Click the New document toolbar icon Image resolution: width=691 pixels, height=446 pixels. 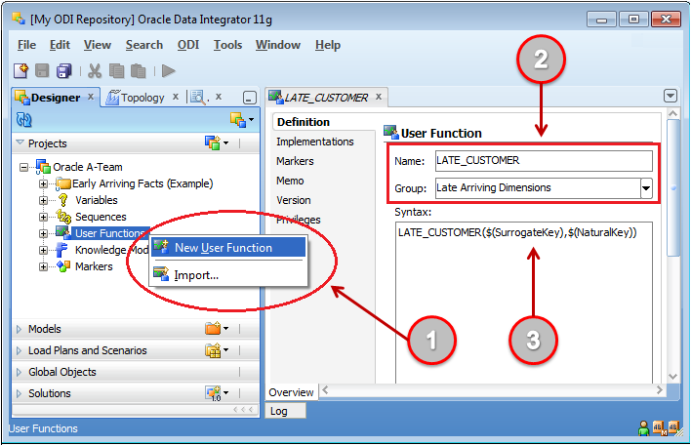(20, 70)
